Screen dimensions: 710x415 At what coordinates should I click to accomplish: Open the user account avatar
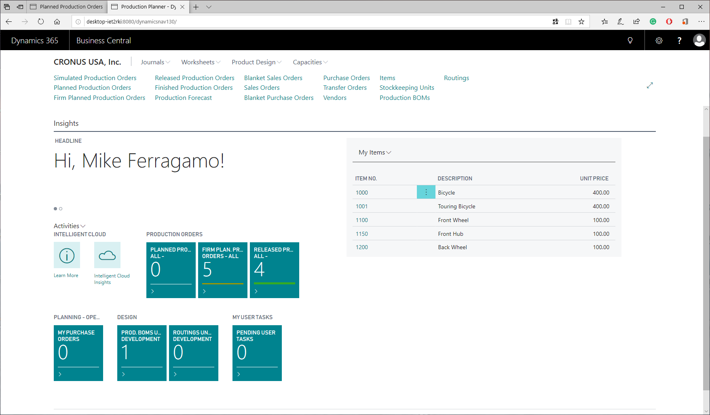click(x=699, y=40)
